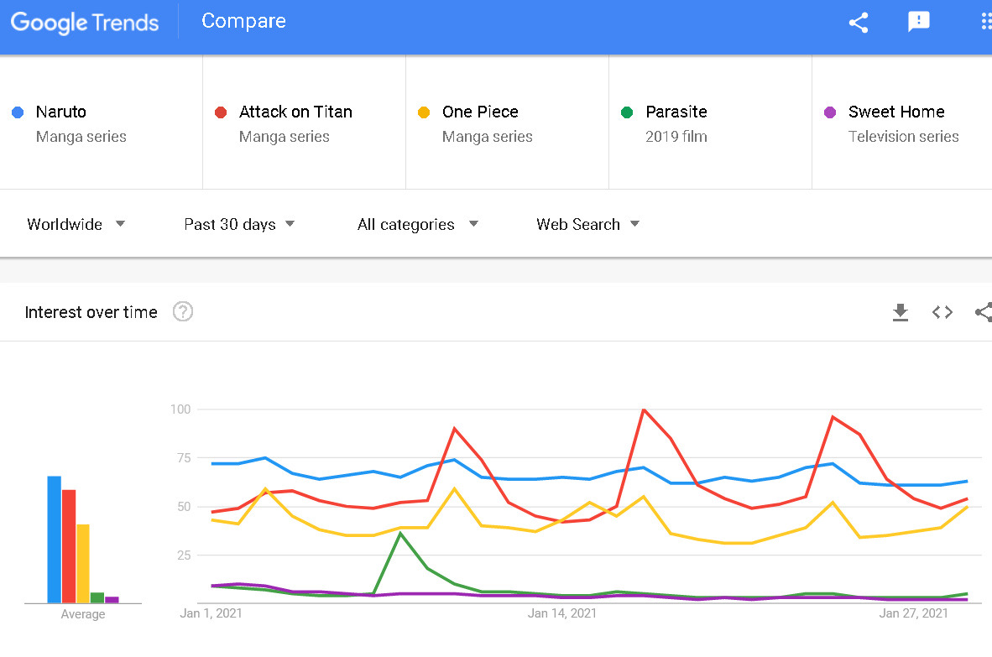
Task: Expand the Worldwide region dropdown
Action: [x=76, y=224]
